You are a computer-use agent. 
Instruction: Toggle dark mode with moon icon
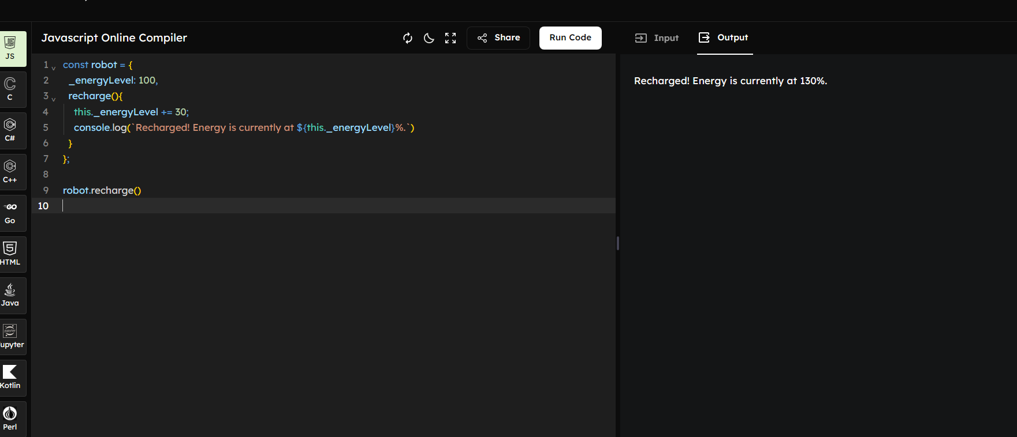429,38
